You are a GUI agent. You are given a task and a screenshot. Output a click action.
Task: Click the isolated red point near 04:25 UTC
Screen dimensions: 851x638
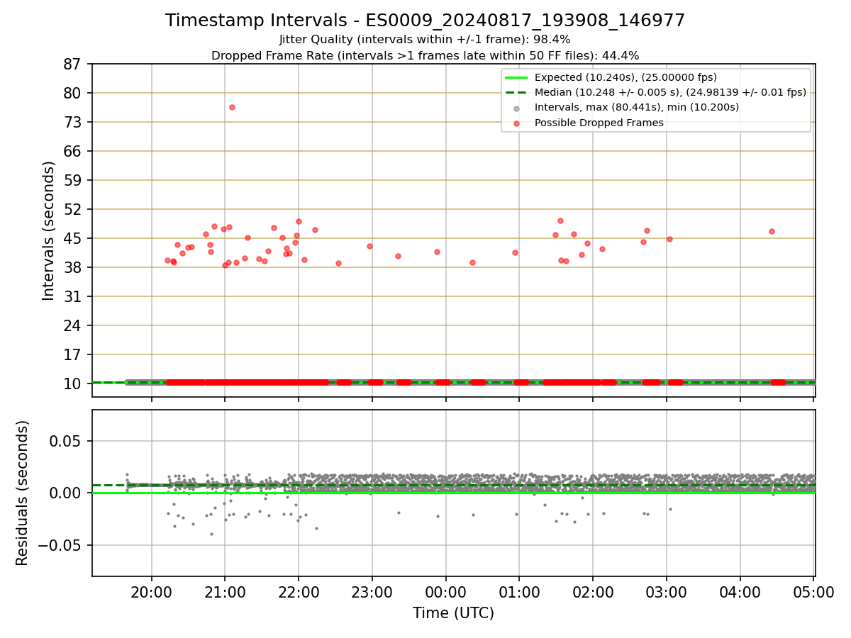point(772,231)
